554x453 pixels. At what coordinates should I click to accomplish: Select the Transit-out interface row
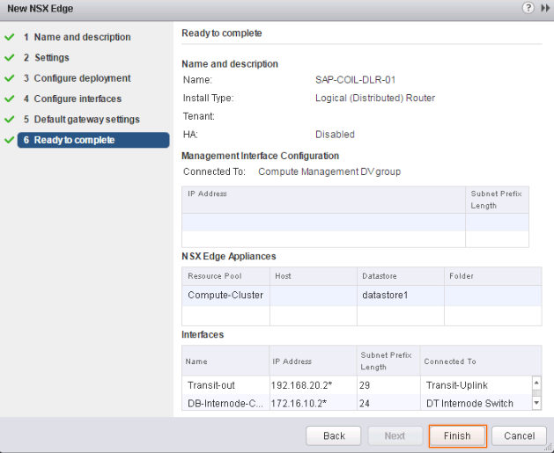[357, 385]
